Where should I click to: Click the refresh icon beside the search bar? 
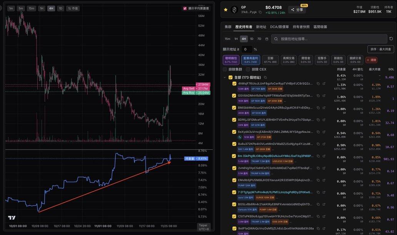(391, 39)
